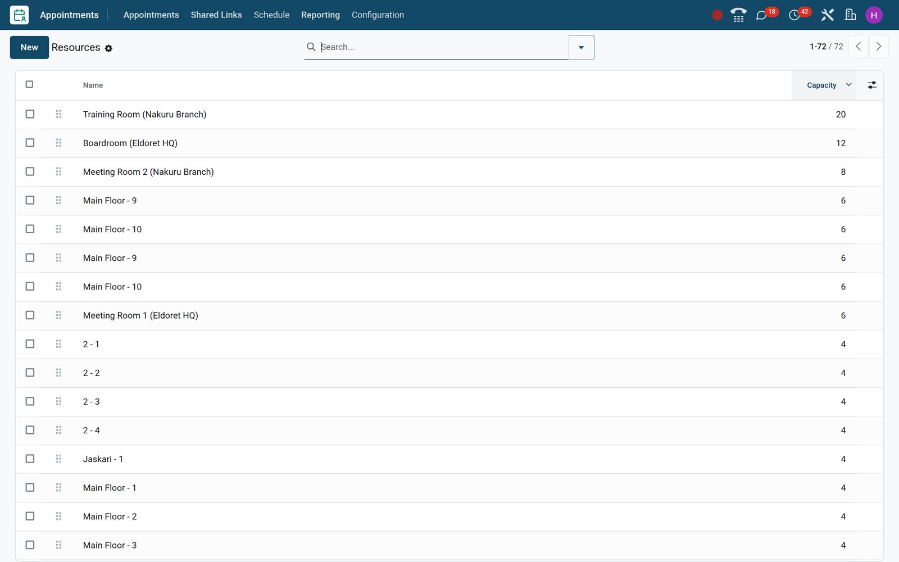Grab drag handle of Boardroom (Eldoret HQ)
This screenshot has width=899, height=562.
tap(58, 143)
